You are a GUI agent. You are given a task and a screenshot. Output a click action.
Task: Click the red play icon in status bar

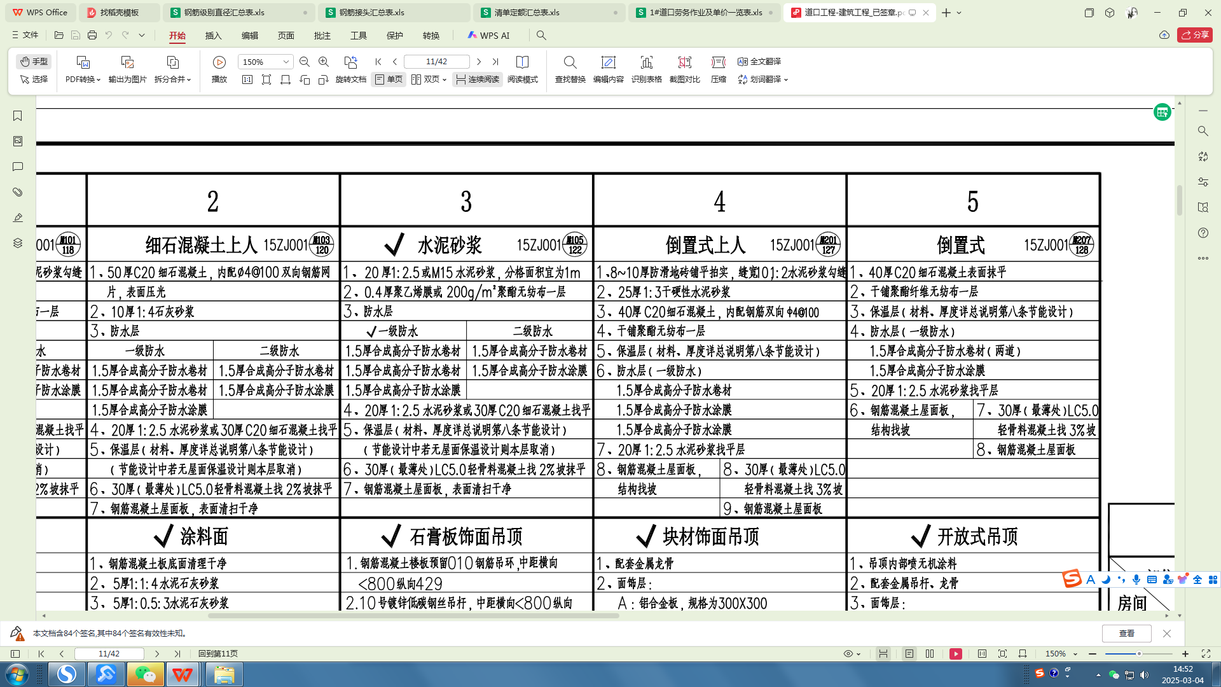pos(956,654)
